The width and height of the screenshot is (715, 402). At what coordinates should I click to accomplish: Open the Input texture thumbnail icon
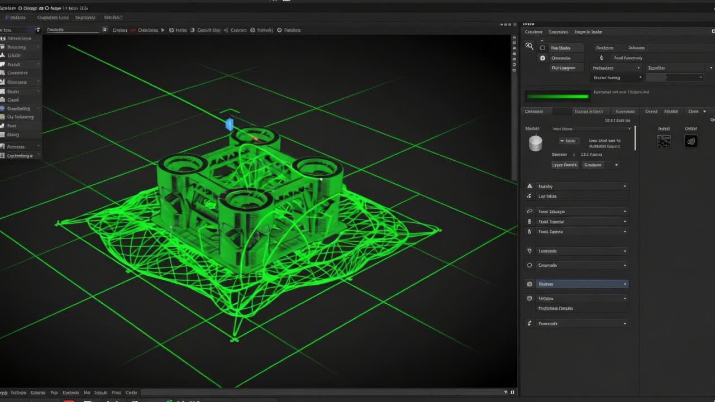tap(664, 141)
